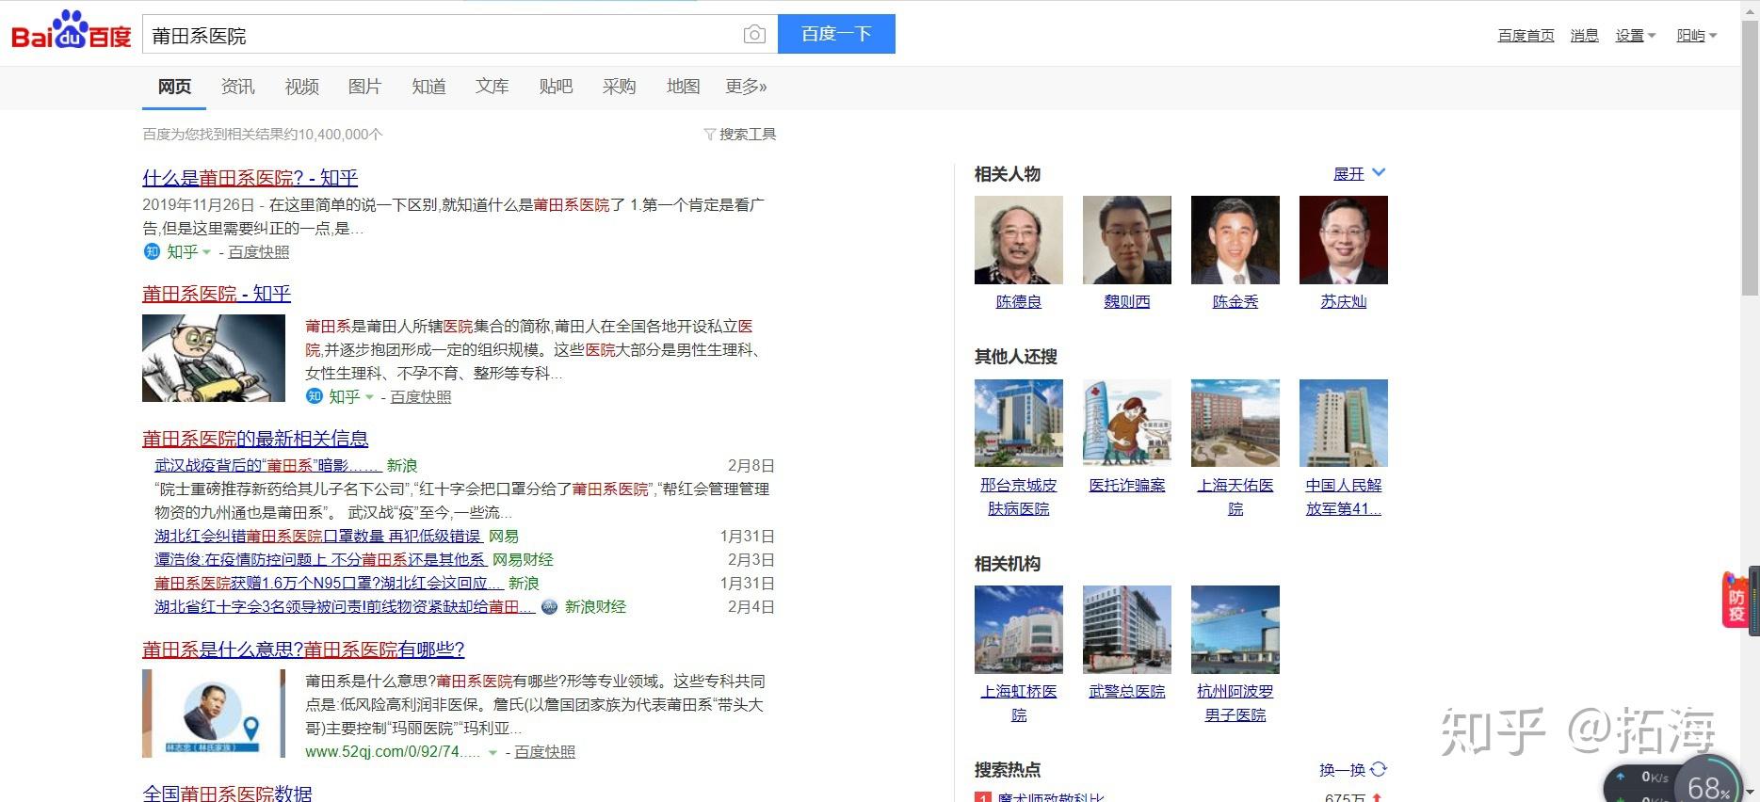Open 苏庆灿 person photo
Screen dimensions: 1760x802
(1344, 240)
